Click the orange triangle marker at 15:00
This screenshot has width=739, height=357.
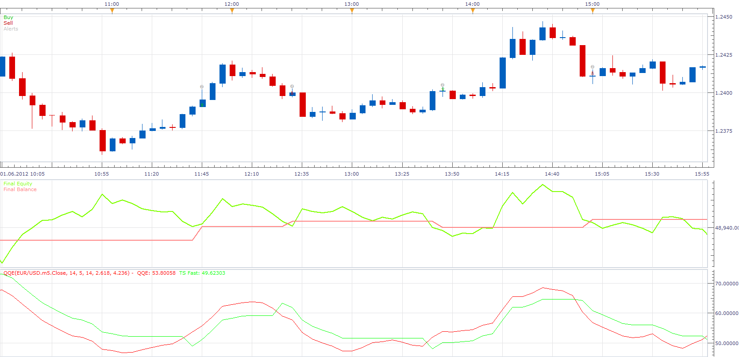pos(593,11)
